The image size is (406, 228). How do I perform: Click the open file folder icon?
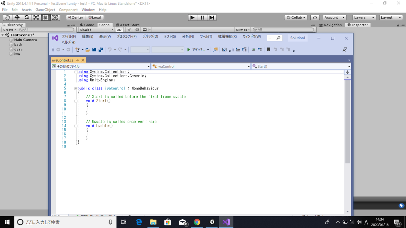pyautogui.click(x=87, y=50)
